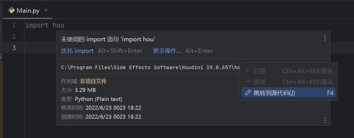This screenshot has height=138, width=354.
Task: Click the 修改时间 timestamp value
Action: (x=113, y=108)
